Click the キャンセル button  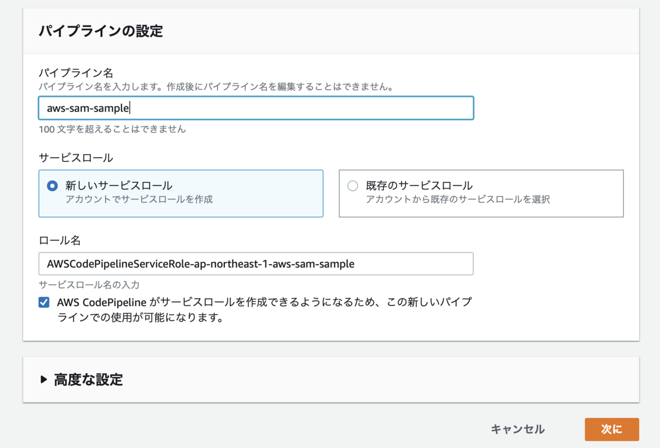coord(518,429)
